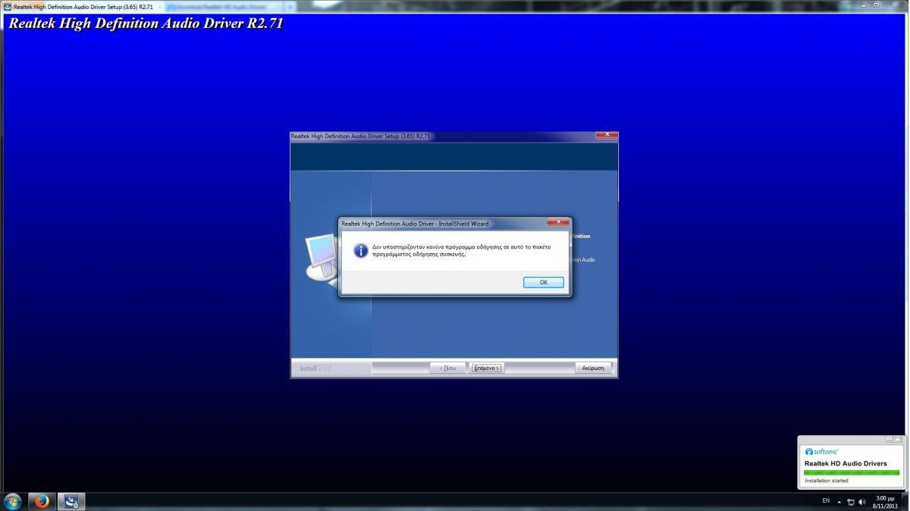
Task: Click 'Realtek HD Audio Drivers' popup title
Action: click(x=846, y=463)
